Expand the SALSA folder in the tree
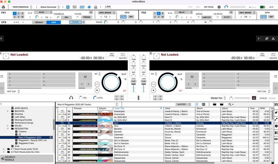Viewport: 278px width, 164px height. point(8,125)
